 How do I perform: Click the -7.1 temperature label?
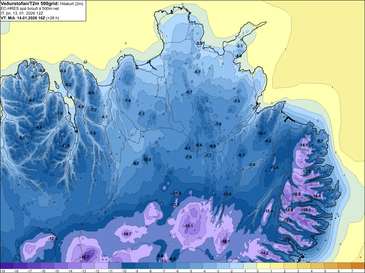point(141,114)
